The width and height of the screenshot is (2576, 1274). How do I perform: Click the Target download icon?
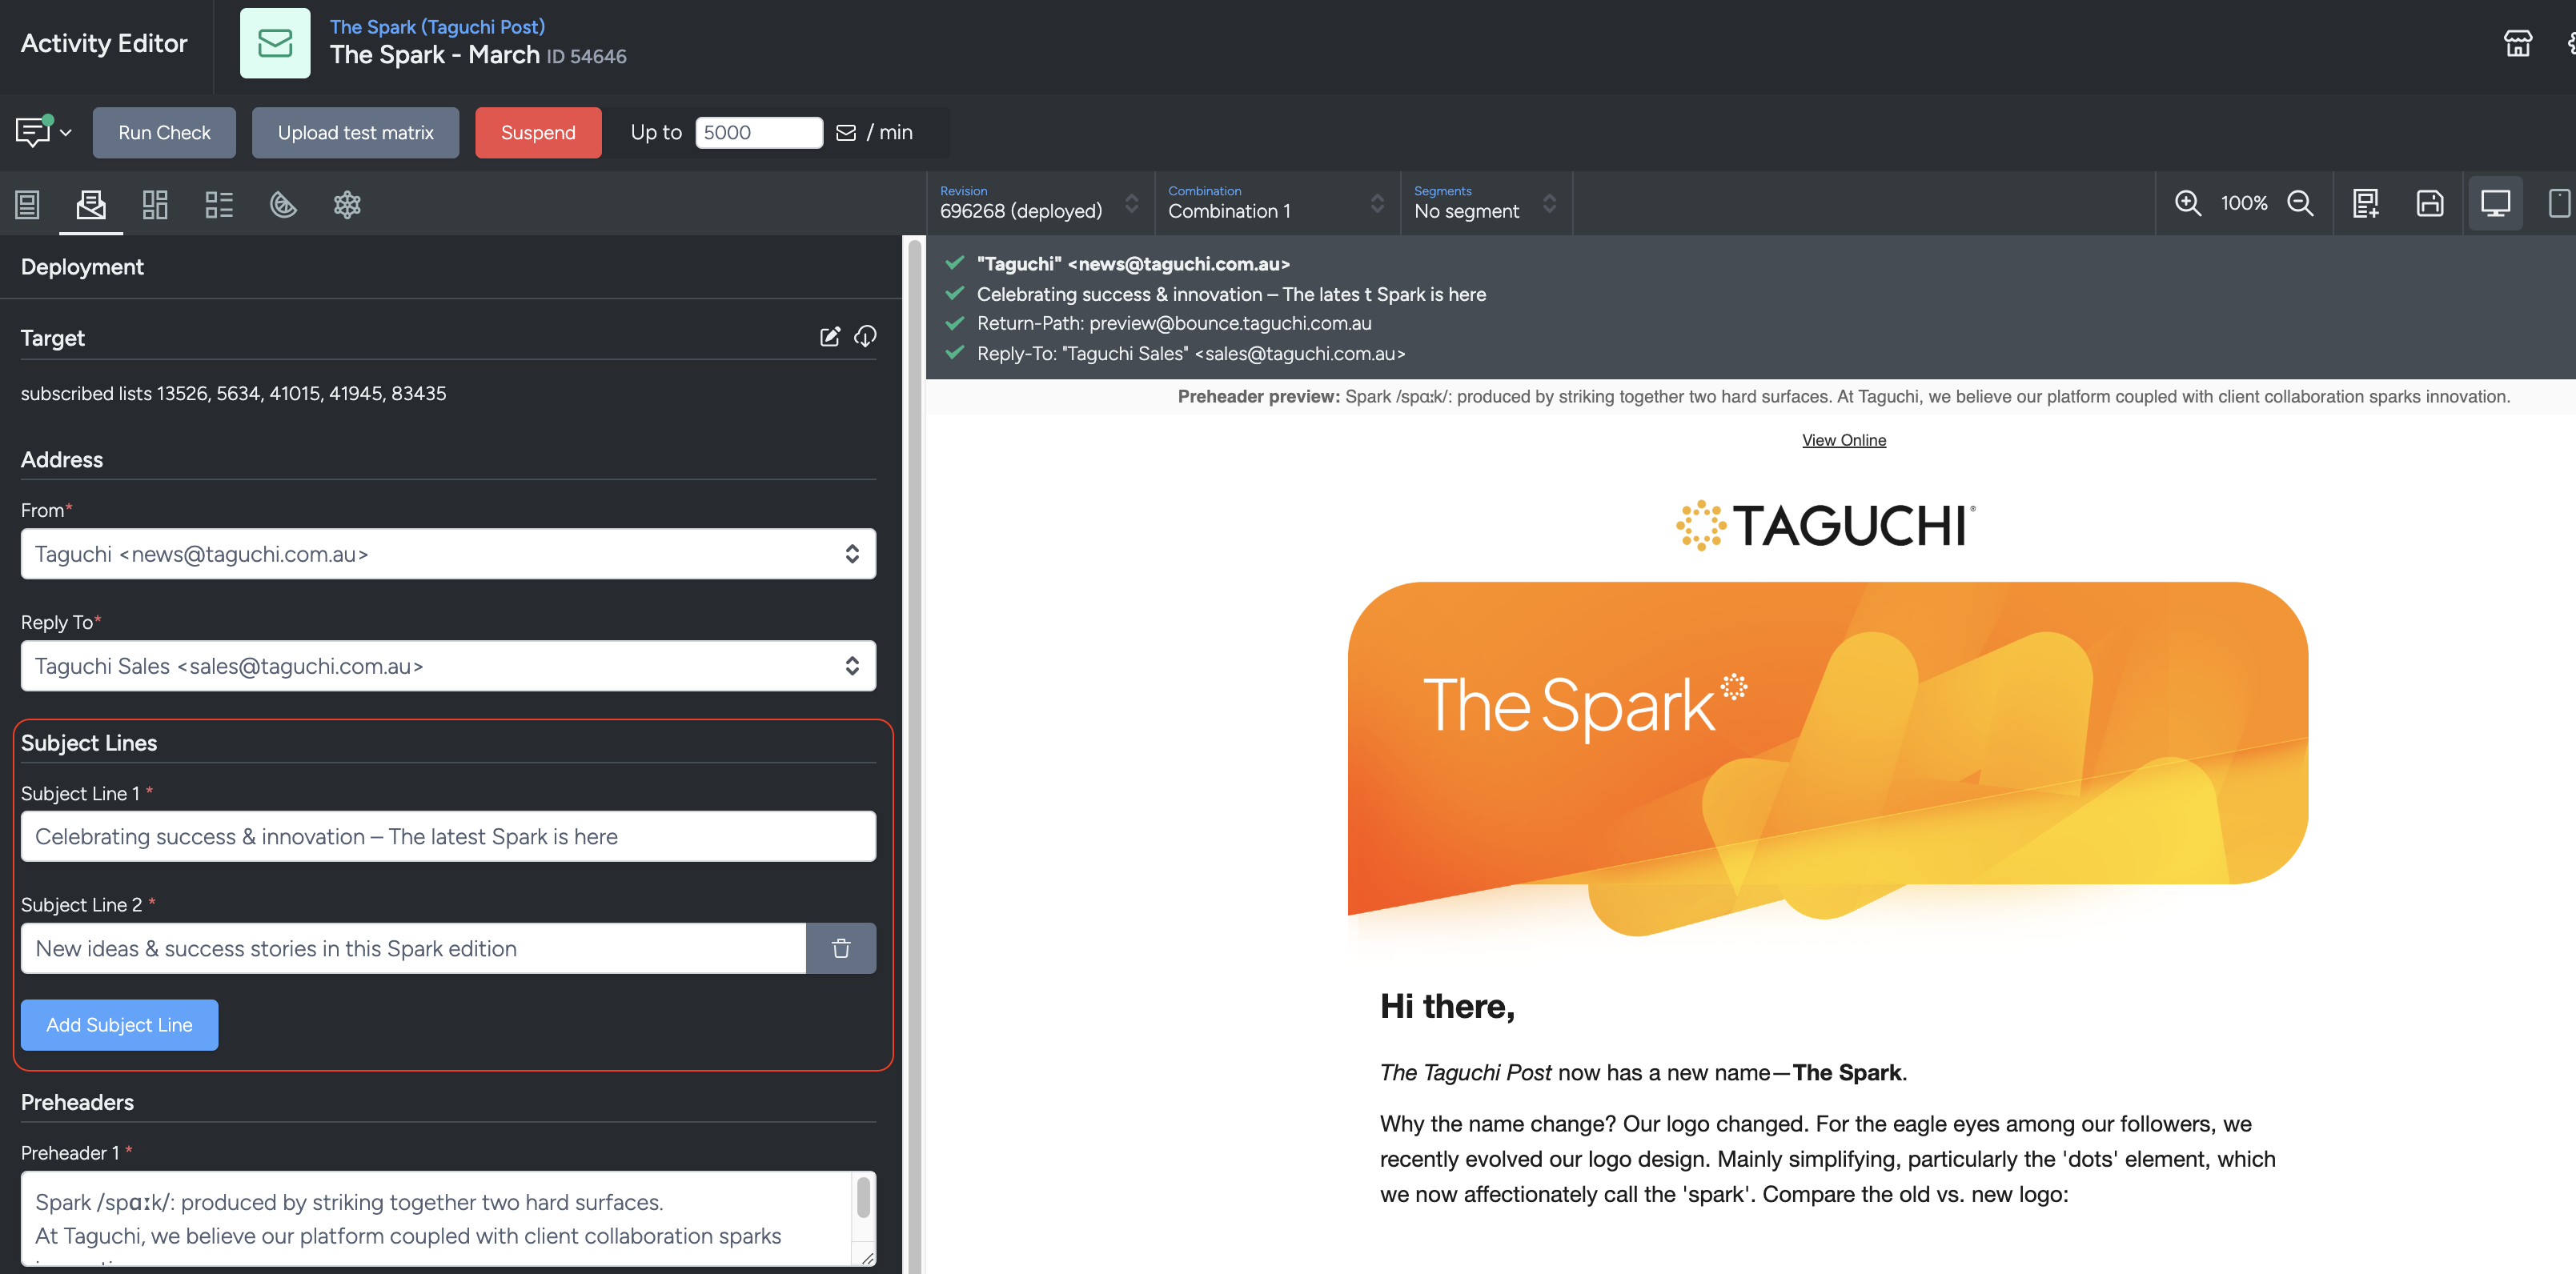[x=865, y=336]
